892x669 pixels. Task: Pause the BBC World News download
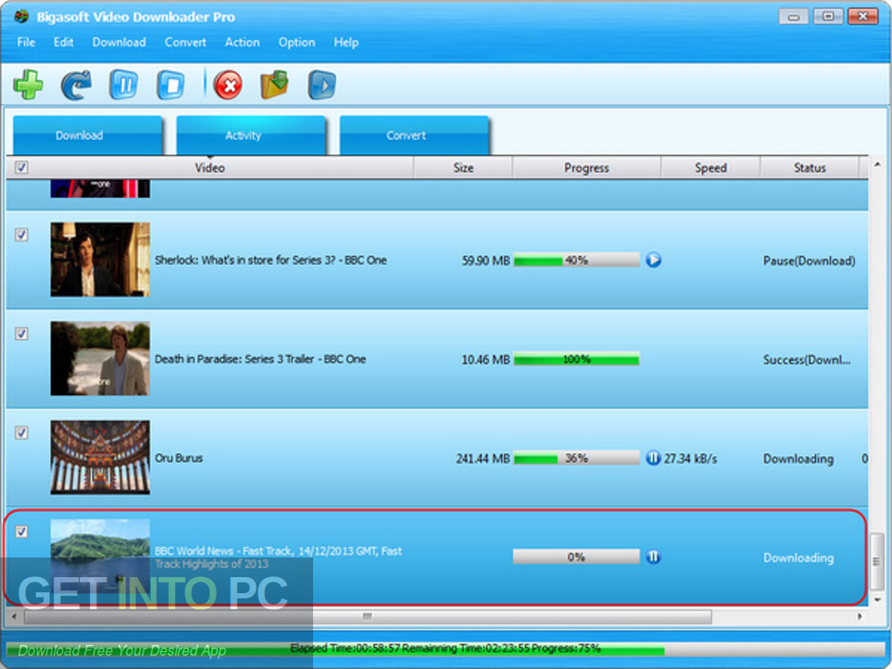(654, 557)
